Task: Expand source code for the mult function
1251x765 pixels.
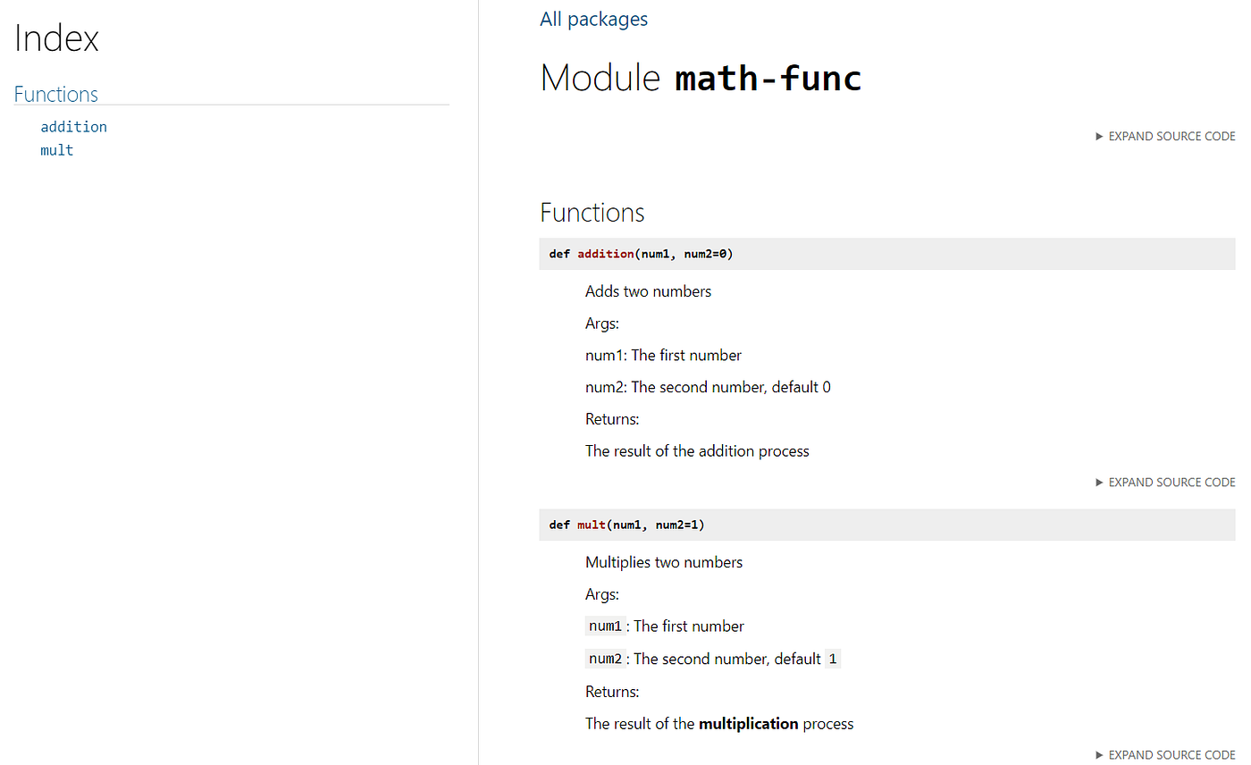Action: (x=1165, y=755)
